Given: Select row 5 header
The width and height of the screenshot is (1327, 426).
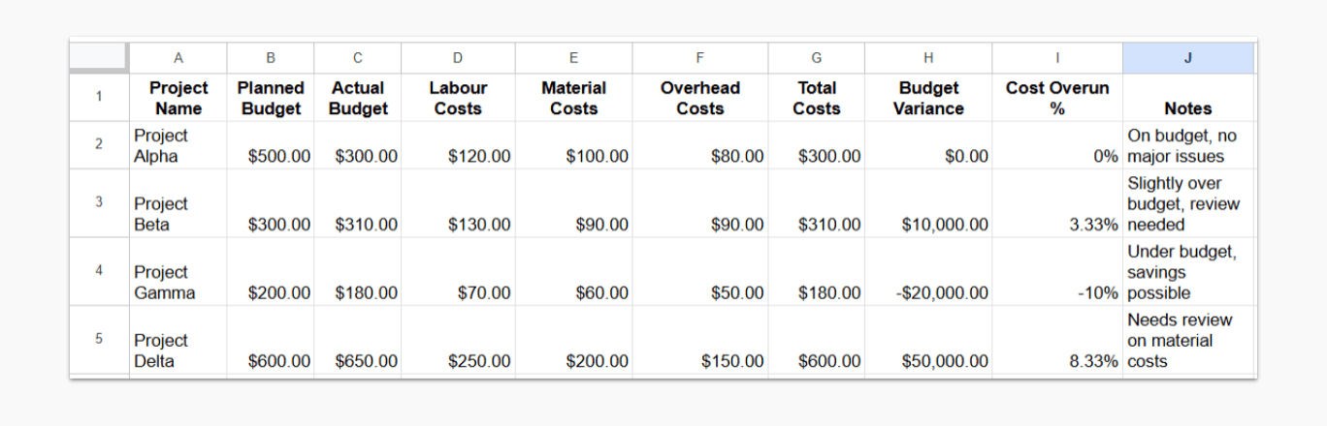Looking at the screenshot, I should [x=99, y=340].
